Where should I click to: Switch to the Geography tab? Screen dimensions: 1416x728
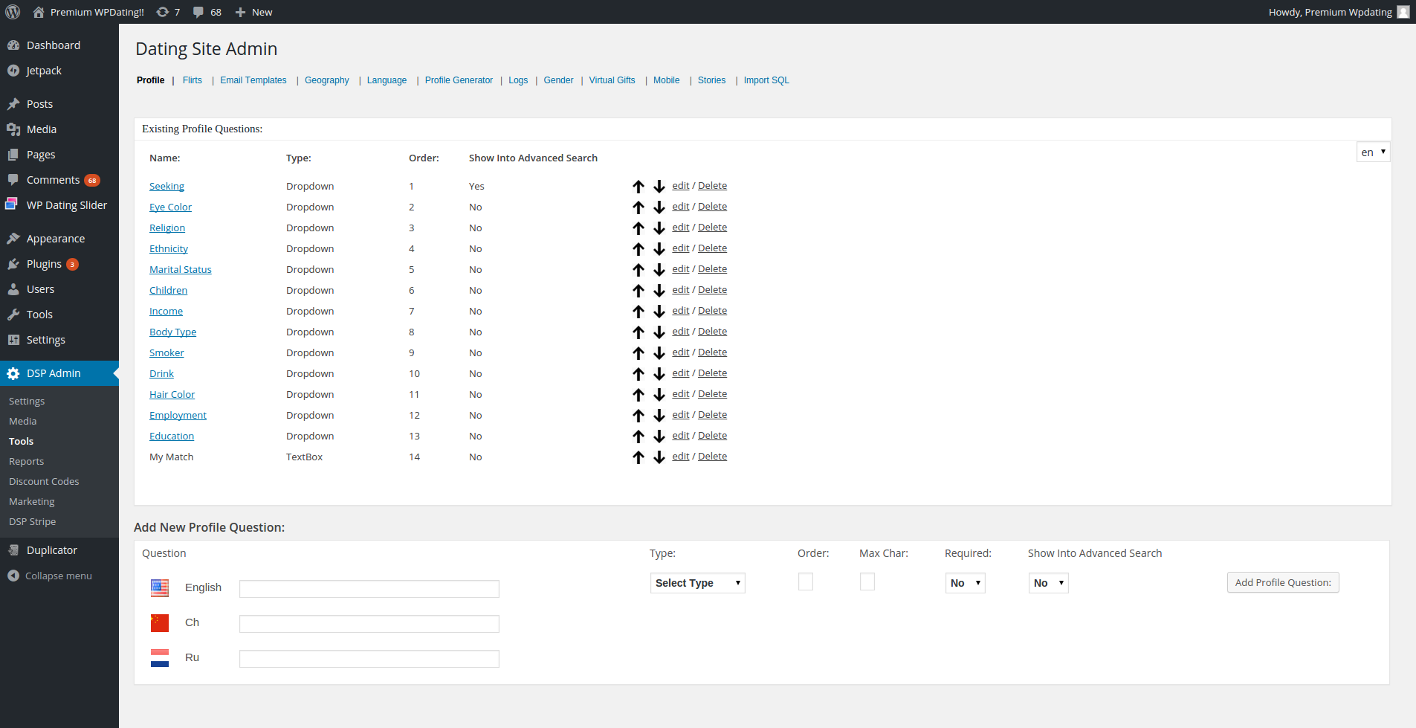click(327, 80)
